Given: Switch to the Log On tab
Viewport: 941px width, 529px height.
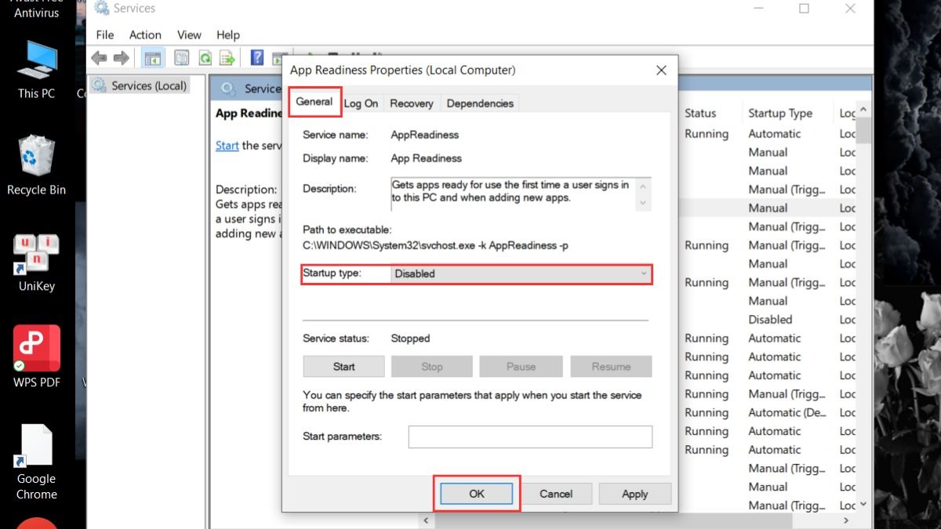Looking at the screenshot, I should click(x=362, y=103).
